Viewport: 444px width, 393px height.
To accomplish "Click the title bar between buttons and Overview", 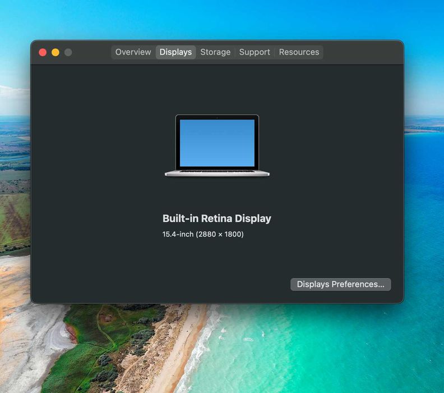I will 92,52.
